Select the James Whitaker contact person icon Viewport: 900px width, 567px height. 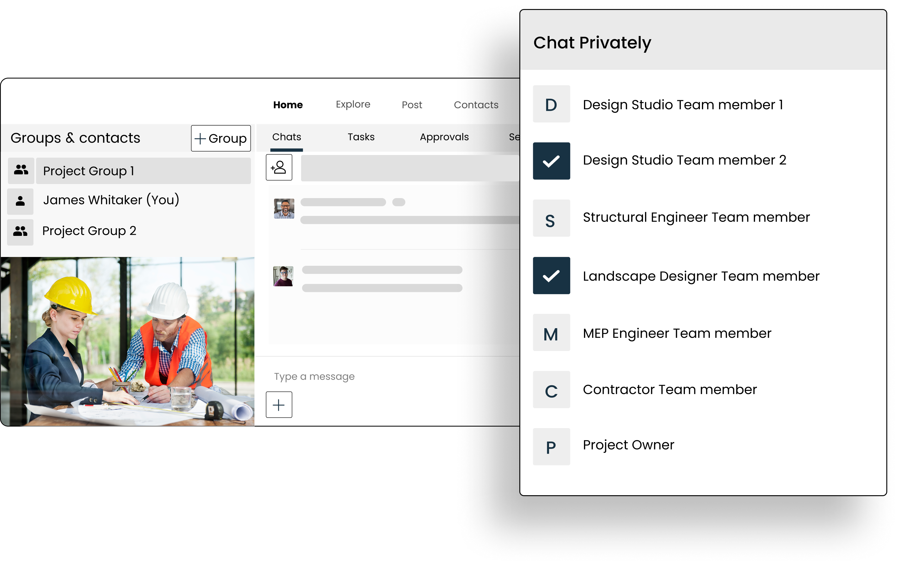pyautogui.click(x=20, y=201)
